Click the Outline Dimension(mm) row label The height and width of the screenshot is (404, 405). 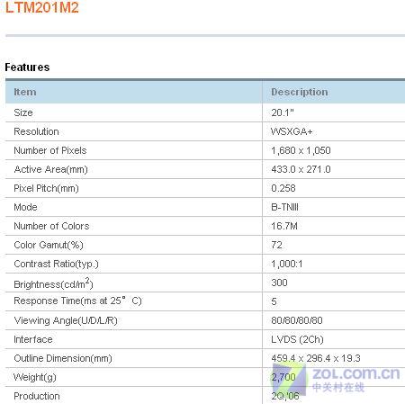point(63,358)
